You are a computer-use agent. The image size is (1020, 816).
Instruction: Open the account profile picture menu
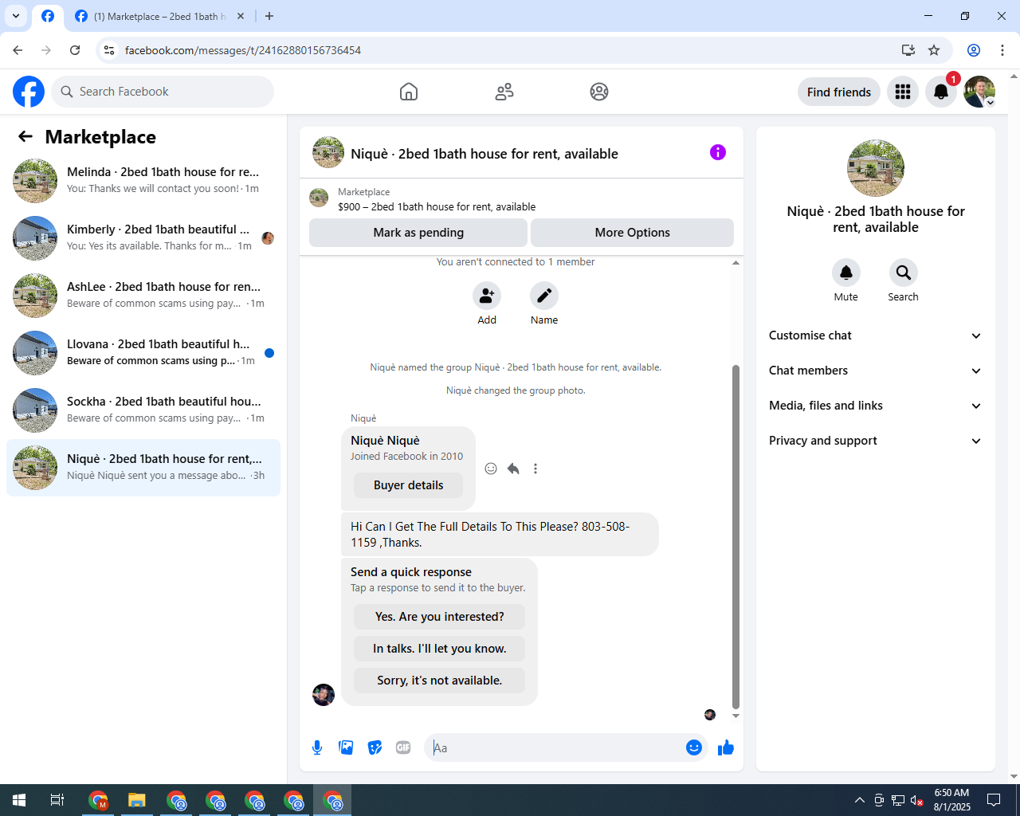[x=979, y=92]
